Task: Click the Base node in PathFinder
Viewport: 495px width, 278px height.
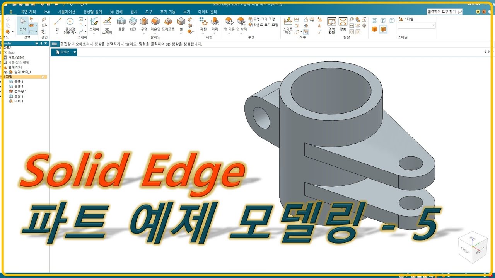Action: point(12,53)
